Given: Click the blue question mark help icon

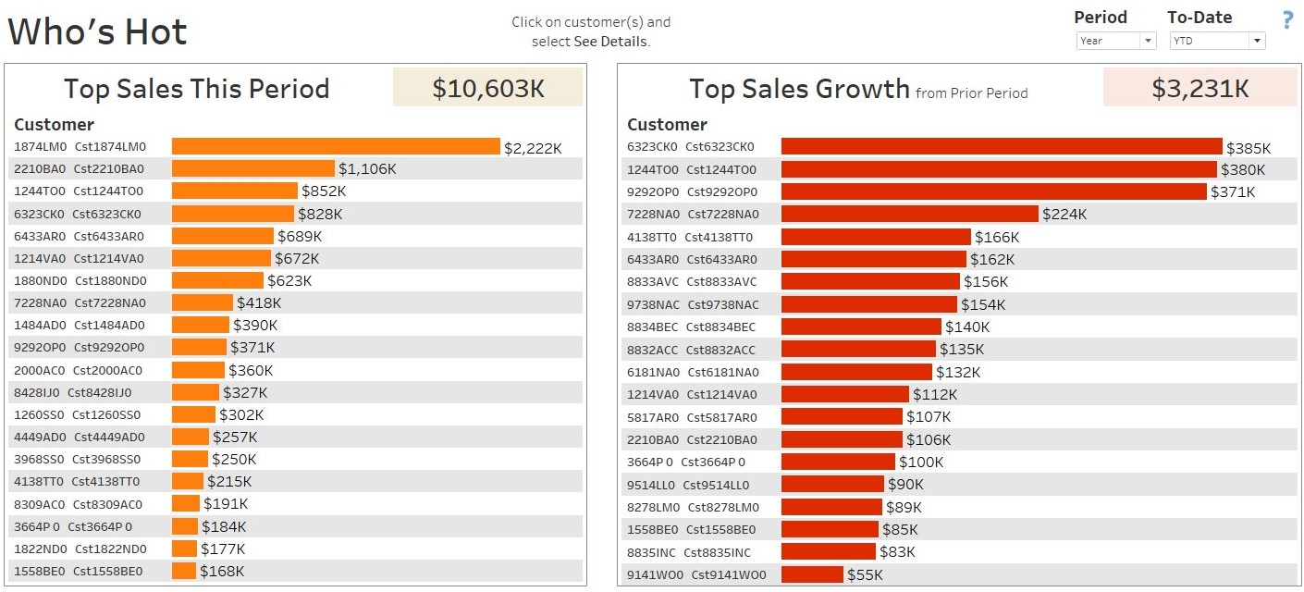Looking at the screenshot, I should tap(1287, 20).
